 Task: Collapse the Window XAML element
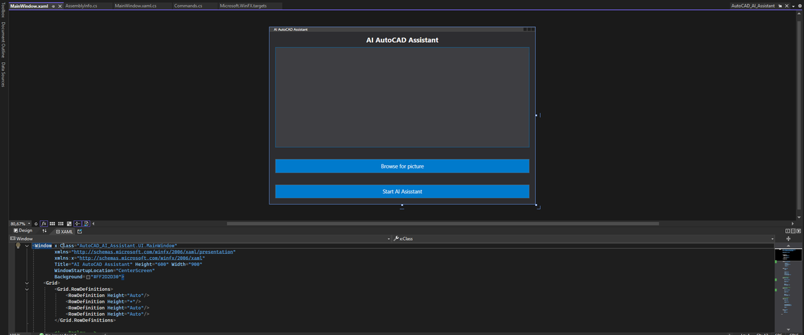(x=27, y=246)
